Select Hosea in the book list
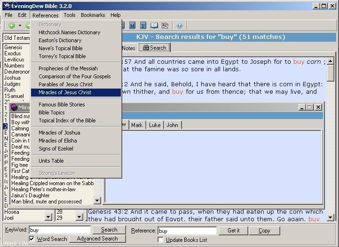The image size is (339, 247). 12,212
